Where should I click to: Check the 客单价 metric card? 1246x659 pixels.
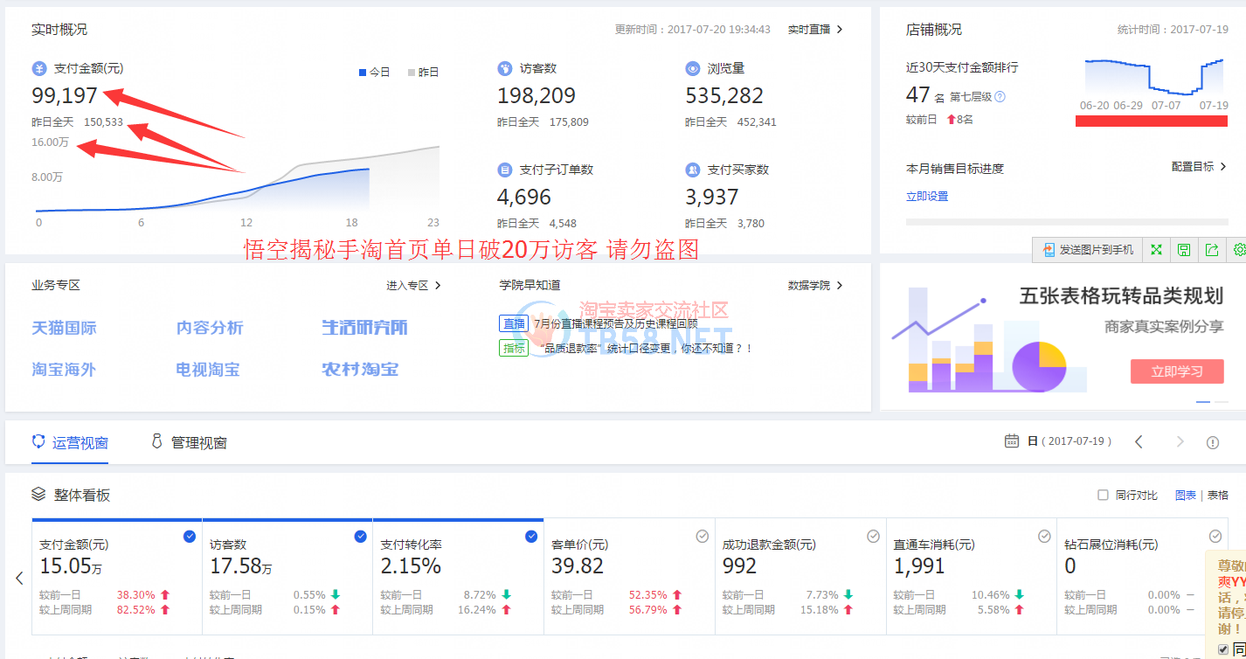pos(702,537)
